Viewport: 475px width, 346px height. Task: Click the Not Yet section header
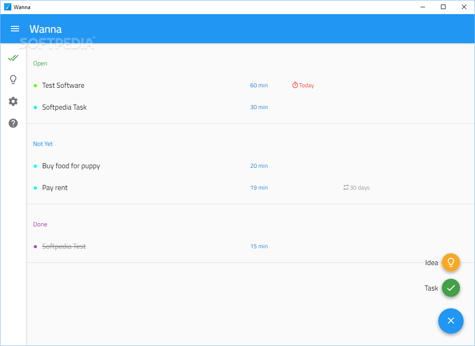43,144
